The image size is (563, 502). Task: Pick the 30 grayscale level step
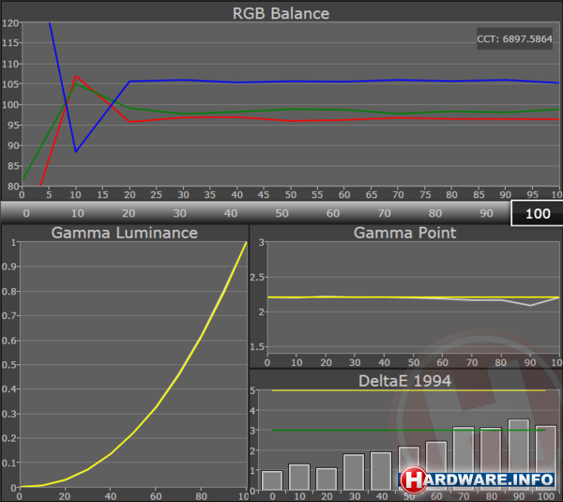tap(178, 213)
